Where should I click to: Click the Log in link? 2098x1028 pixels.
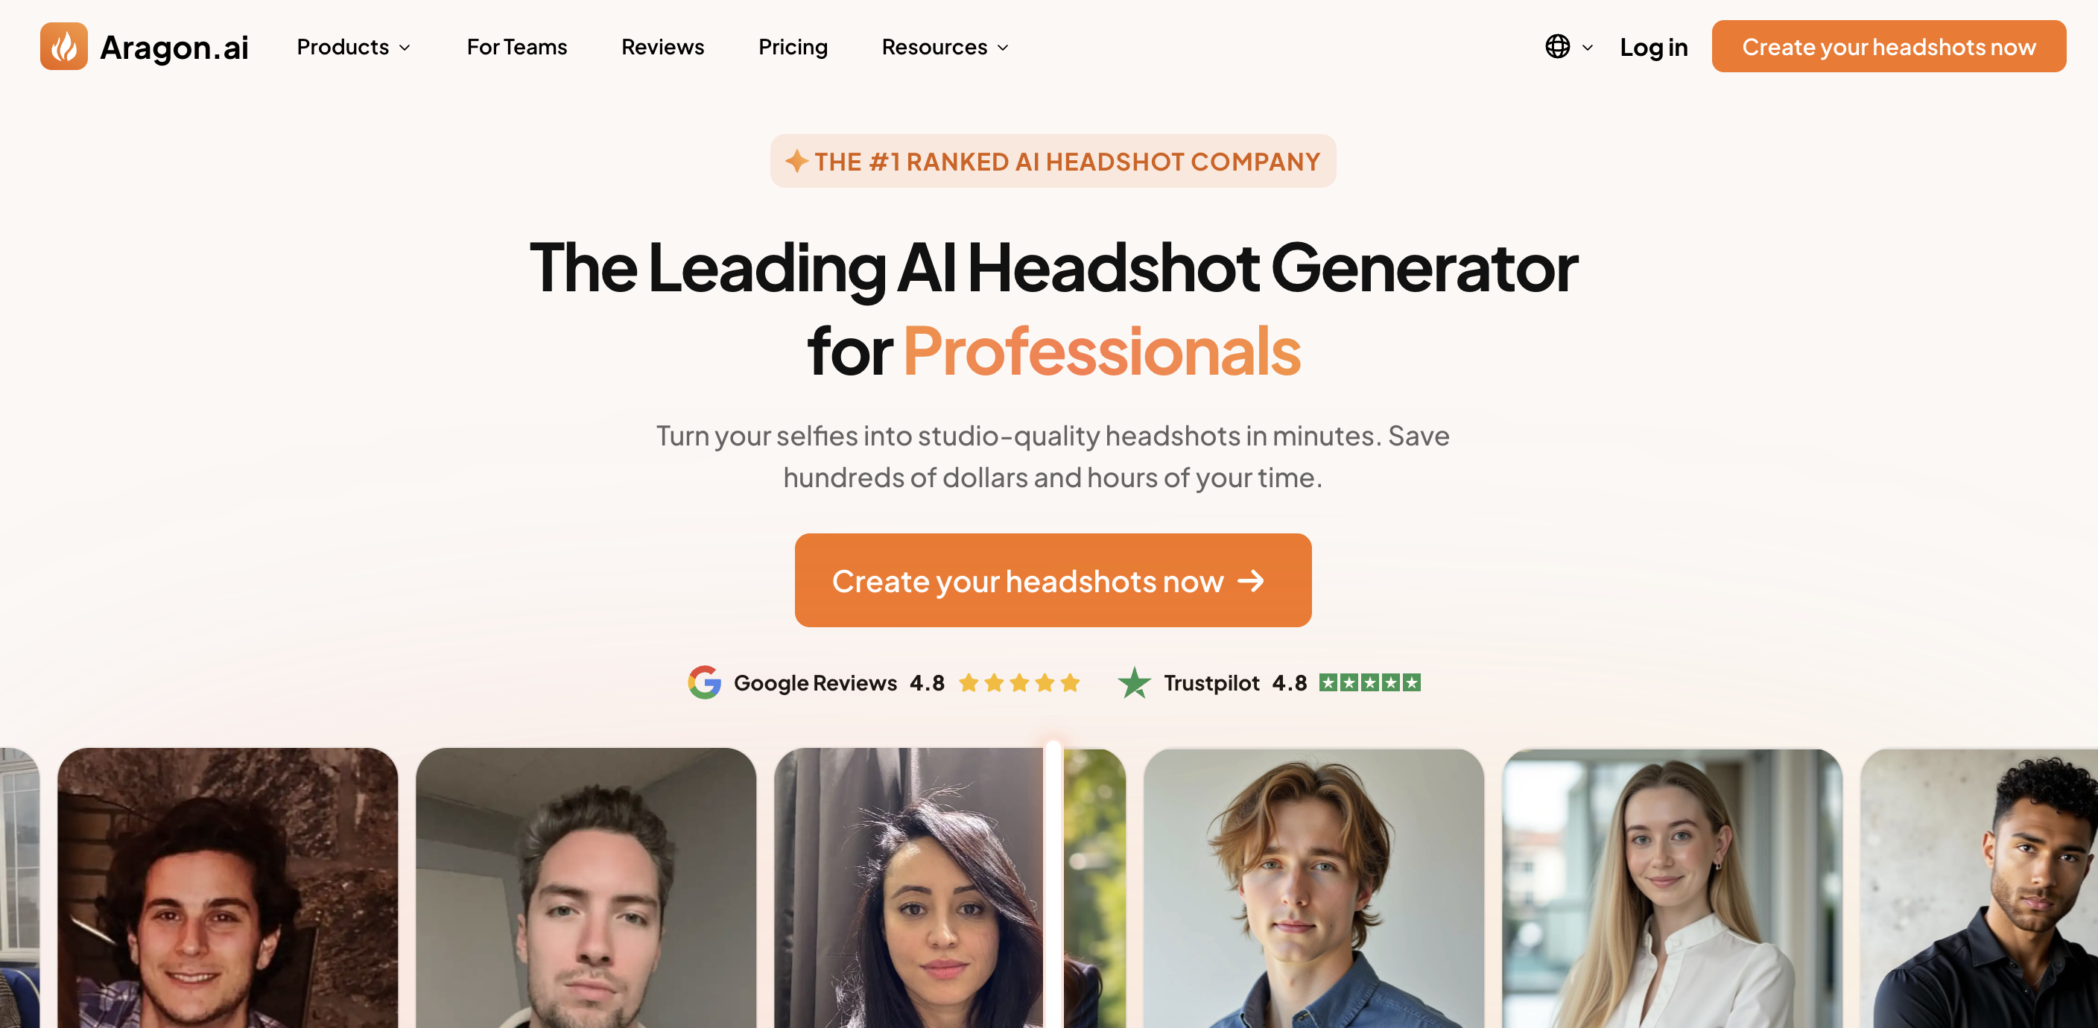click(x=1653, y=47)
